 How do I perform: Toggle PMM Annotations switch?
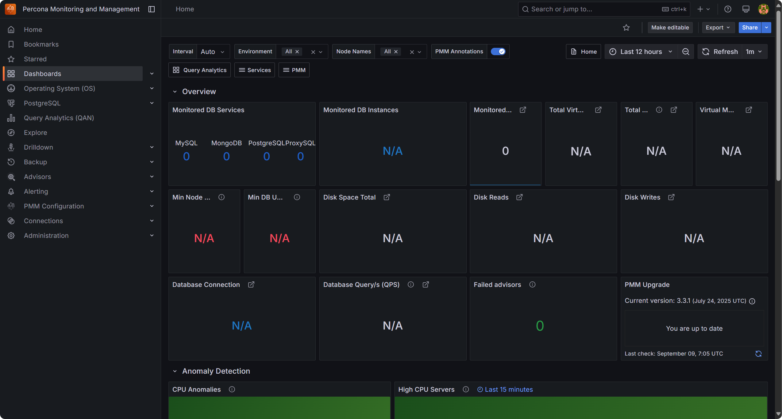point(498,51)
